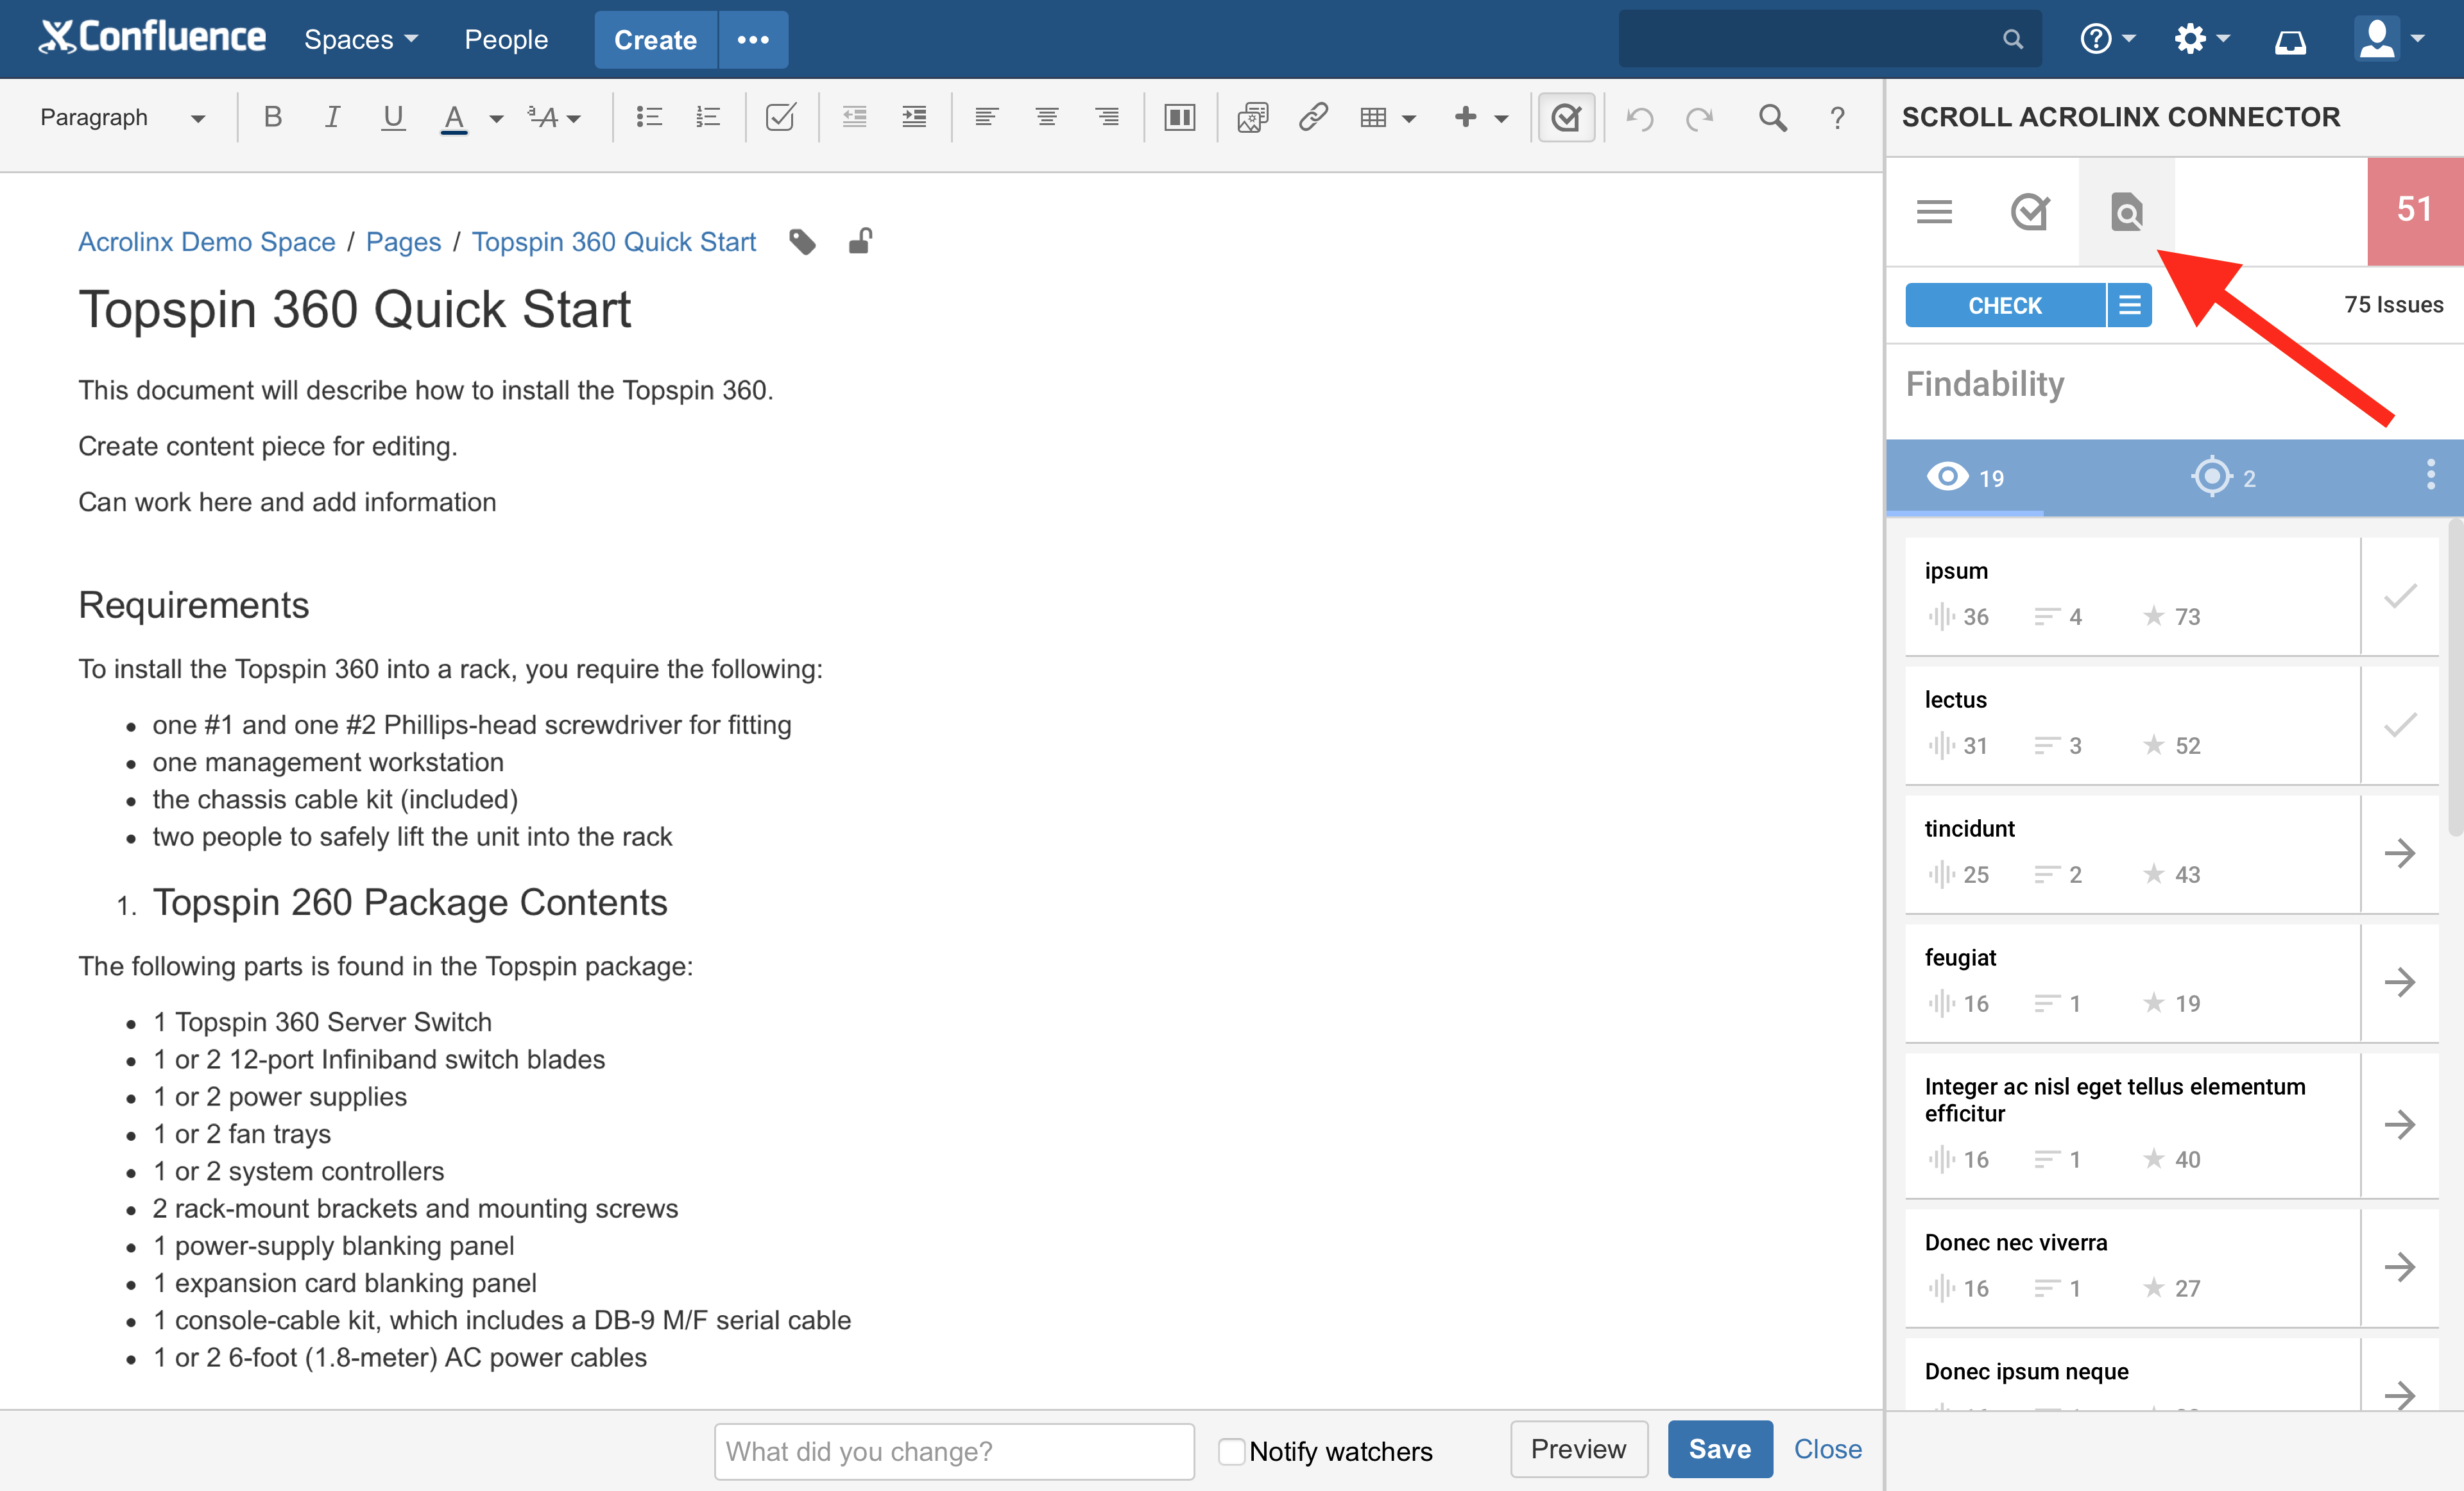Image resolution: width=2464 pixels, height=1491 pixels.
Task: Toggle the Acrolinx check toolbar button
Action: (1566, 117)
